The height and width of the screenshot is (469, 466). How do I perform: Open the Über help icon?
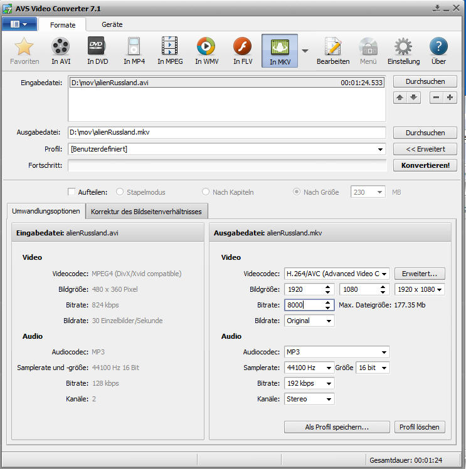(x=438, y=51)
